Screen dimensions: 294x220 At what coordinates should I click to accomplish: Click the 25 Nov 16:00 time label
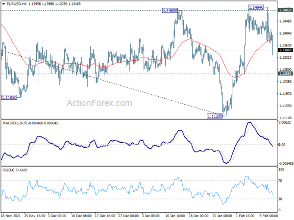pyautogui.click(x=35, y=216)
